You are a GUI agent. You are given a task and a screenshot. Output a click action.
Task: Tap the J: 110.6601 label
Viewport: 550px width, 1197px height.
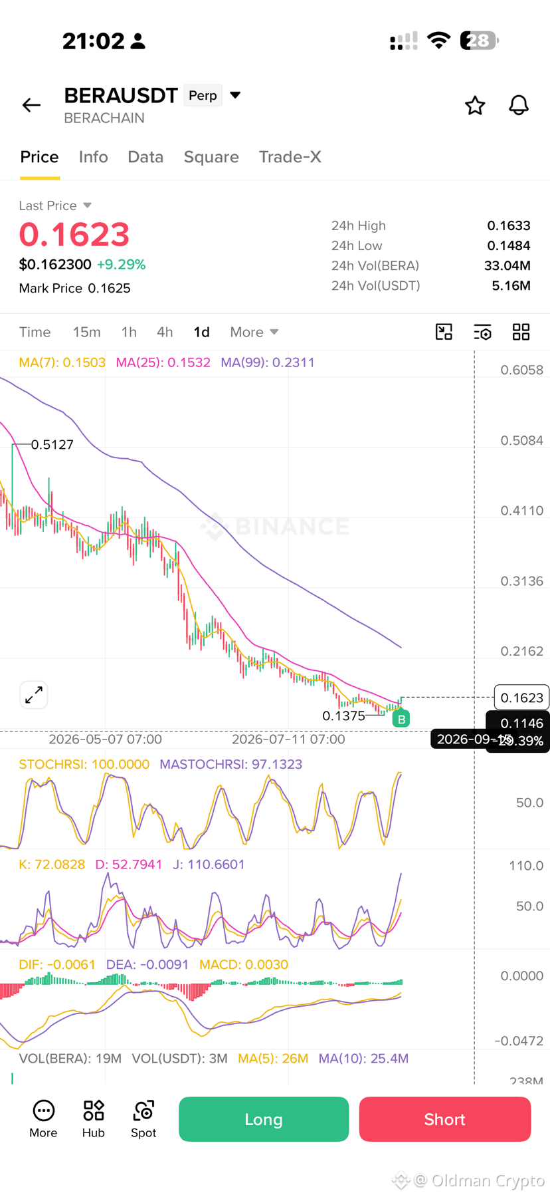click(x=209, y=864)
